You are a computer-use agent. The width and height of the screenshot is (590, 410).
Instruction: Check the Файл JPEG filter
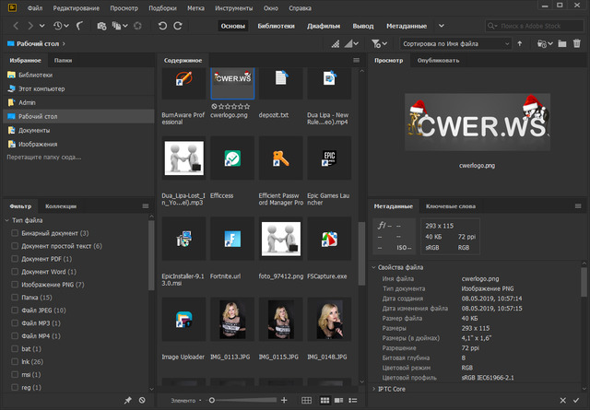(x=15, y=310)
